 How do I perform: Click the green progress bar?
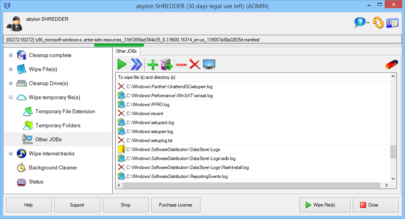(119, 45)
